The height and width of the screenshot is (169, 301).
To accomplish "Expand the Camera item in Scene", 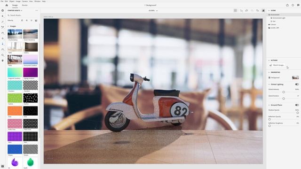I will [269, 24].
